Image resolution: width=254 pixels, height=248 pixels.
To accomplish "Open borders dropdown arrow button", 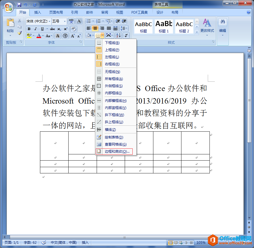I will click(x=103, y=35).
